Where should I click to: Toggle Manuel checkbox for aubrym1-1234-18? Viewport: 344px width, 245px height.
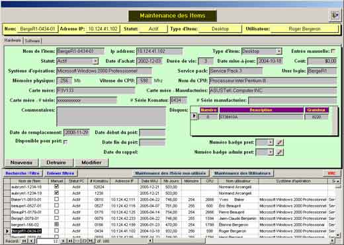[x=57, y=186]
